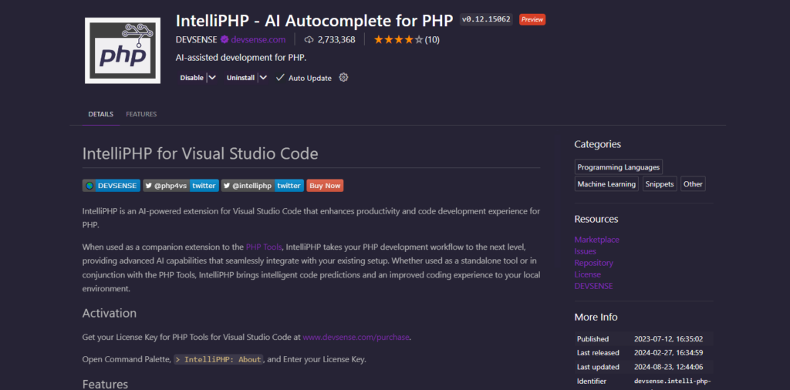Click the Published date 2023-07-12 value
The width and height of the screenshot is (790, 390).
click(668, 339)
